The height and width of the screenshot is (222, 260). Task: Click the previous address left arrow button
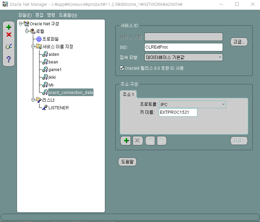tap(150, 140)
